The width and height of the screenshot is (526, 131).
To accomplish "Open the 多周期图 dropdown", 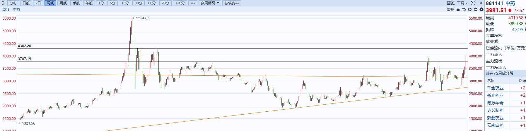I will tap(210, 3).
